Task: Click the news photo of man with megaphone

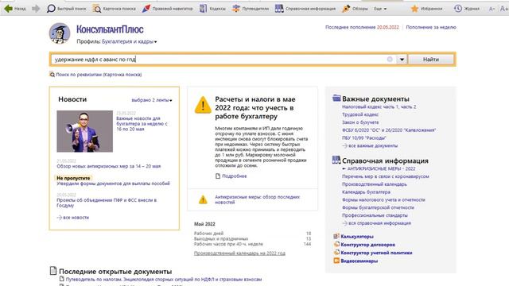Action: [x=85, y=131]
